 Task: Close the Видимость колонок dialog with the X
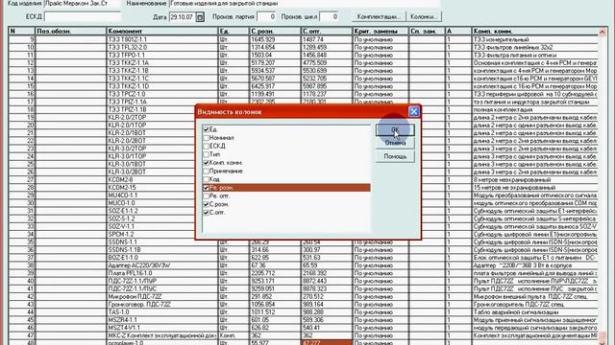(414, 112)
